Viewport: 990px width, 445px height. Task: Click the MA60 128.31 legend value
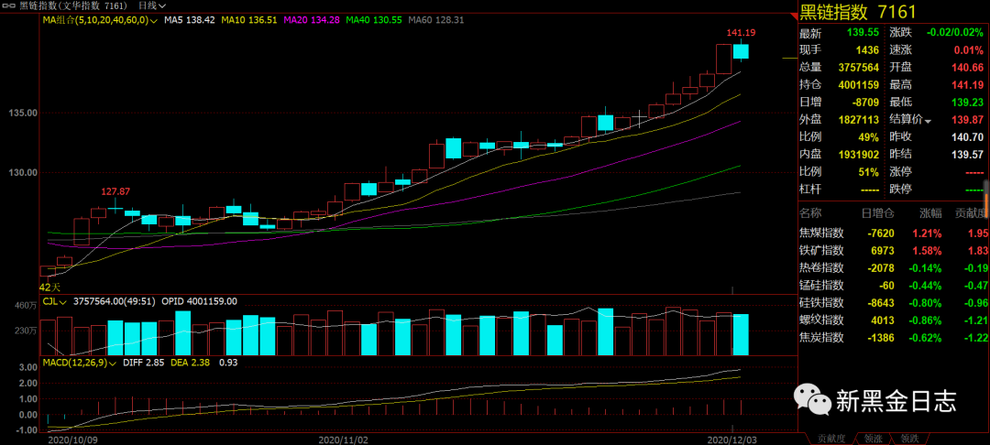(x=435, y=20)
